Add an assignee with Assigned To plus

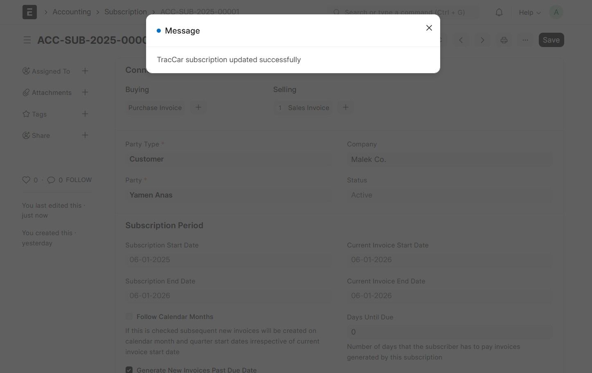coord(85,71)
